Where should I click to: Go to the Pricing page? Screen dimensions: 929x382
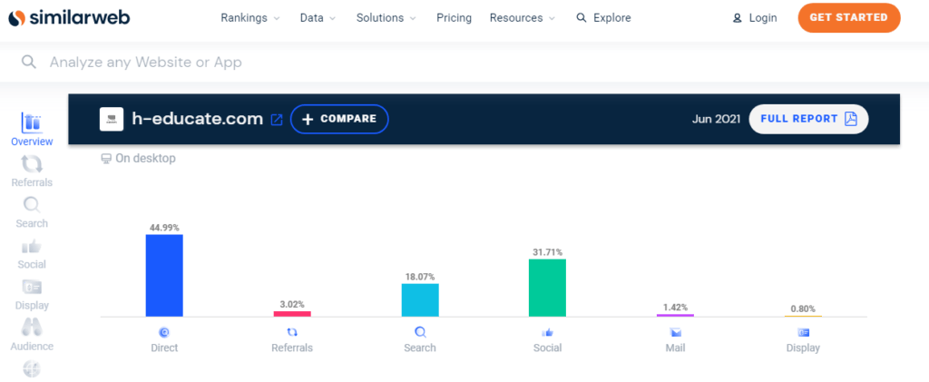point(454,18)
